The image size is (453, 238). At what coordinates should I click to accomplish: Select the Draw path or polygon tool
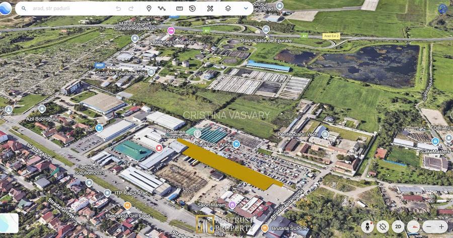pos(162,9)
